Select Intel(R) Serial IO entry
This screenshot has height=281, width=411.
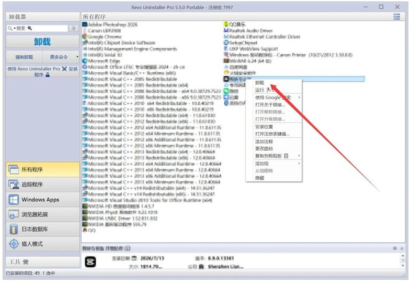(102, 55)
